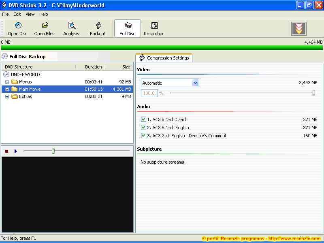This screenshot has width=324, height=243.
Task: Expand the Extras tree node
Action: point(7,97)
